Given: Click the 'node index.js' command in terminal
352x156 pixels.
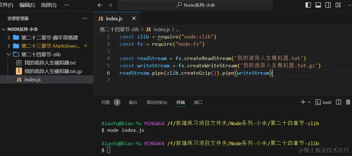Looking at the screenshot, I should tap(126, 130).
